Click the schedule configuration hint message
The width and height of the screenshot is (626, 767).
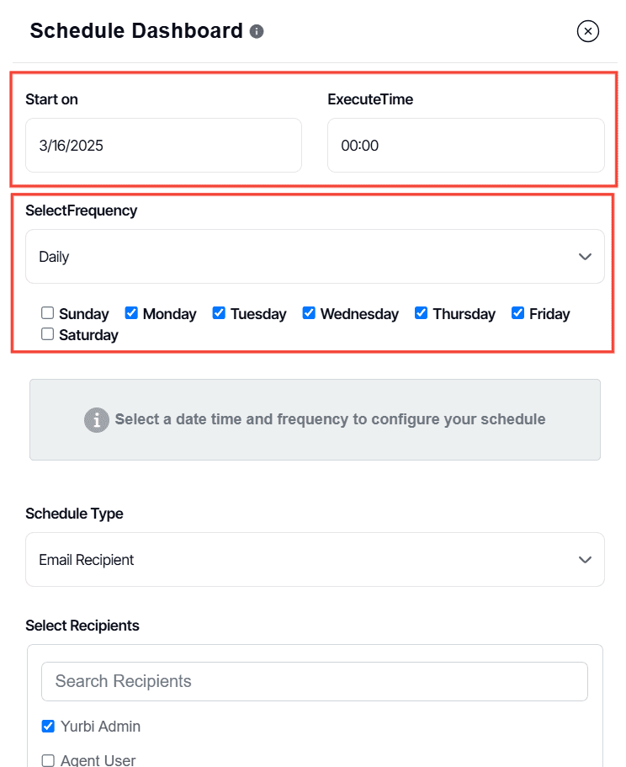(328, 419)
